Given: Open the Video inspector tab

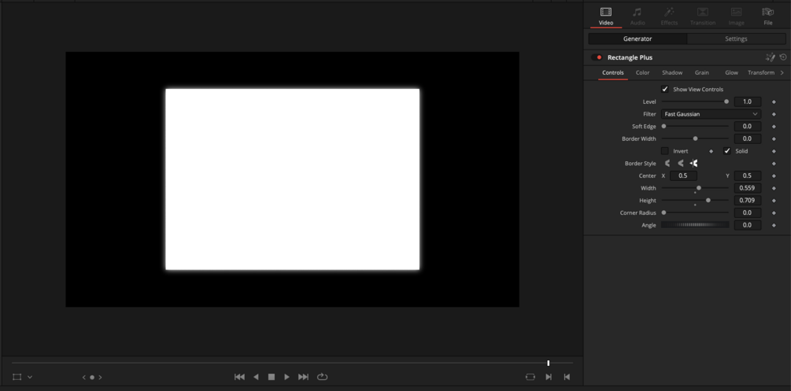Looking at the screenshot, I should coord(606,17).
